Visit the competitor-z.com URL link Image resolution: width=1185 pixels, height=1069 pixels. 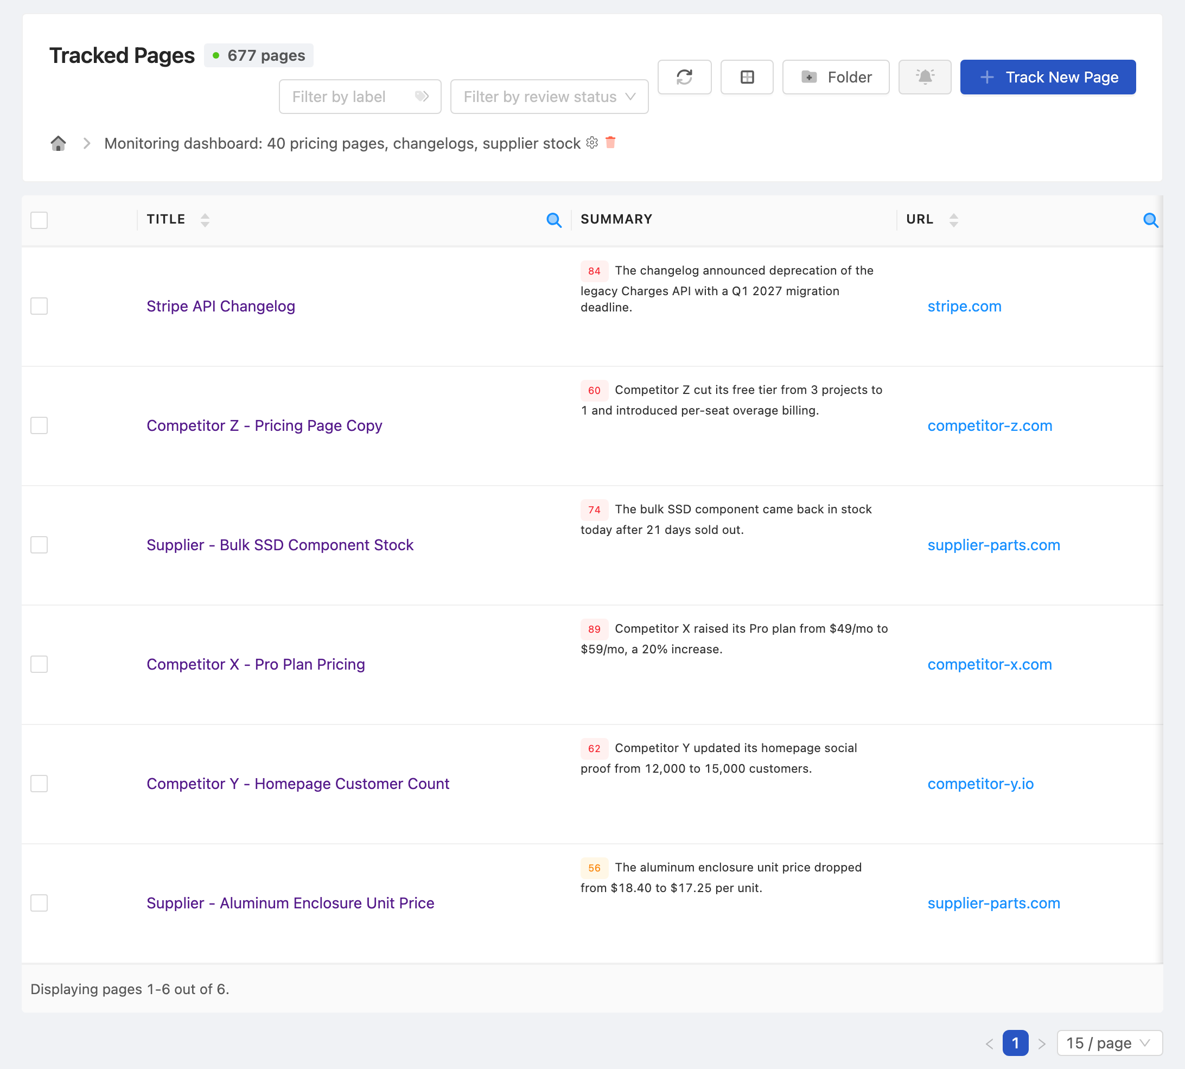point(990,425)
